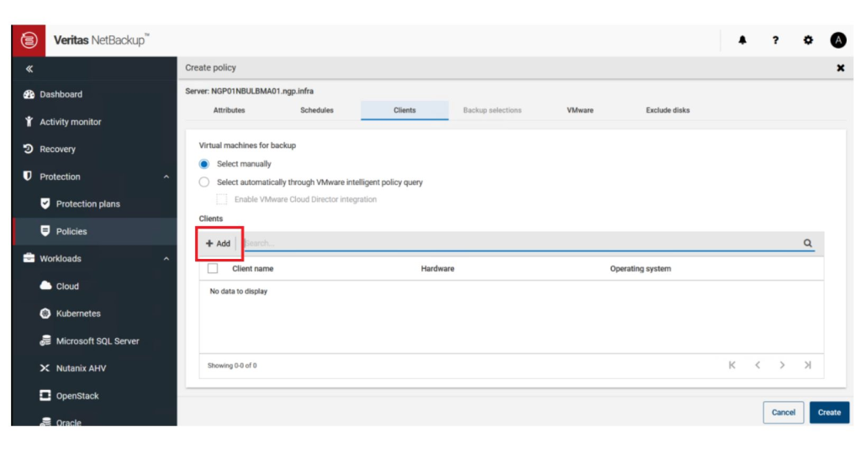Click the Dashboard icon in the sidebar

pos(29,94)
